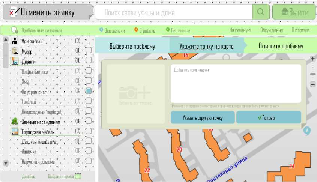Click the Городская мебель icon

(15, 131)
